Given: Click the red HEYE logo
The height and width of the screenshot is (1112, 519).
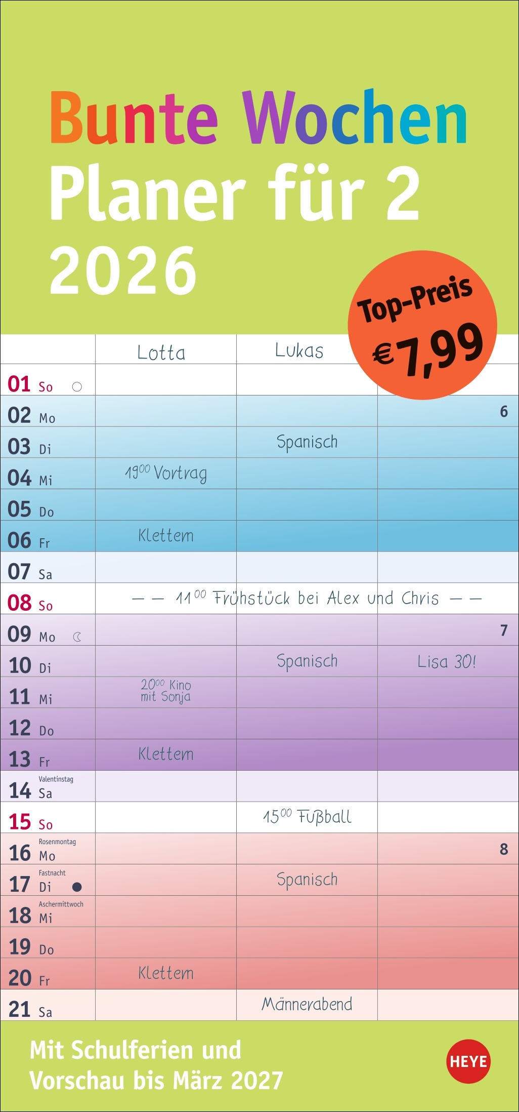Looking at the screenshot, I should (x=468, y=1061).
